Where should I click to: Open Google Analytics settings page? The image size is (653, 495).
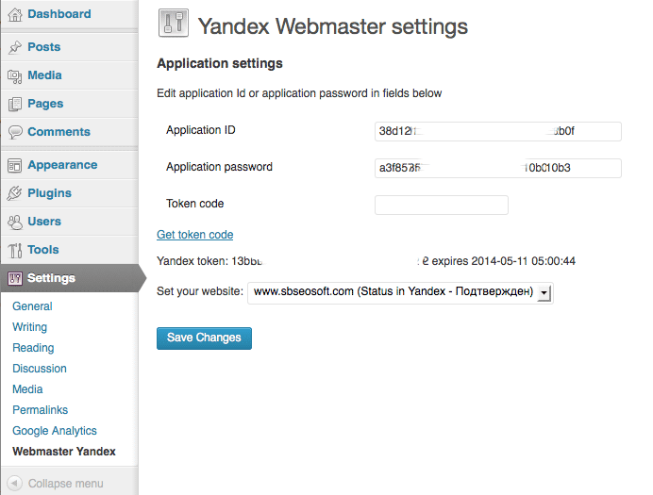point(55,431)
